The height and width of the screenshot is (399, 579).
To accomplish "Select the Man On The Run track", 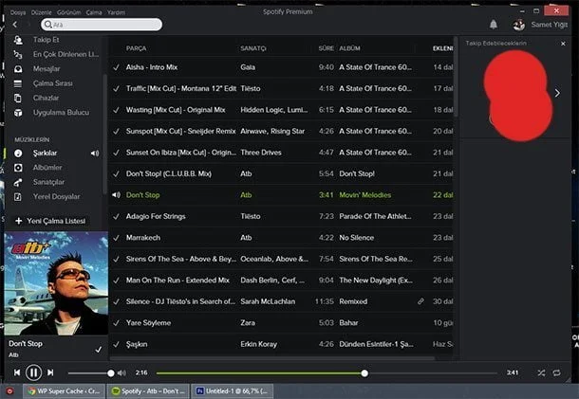I will point(177,281).
